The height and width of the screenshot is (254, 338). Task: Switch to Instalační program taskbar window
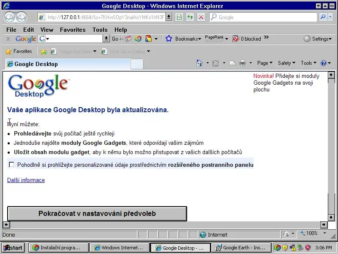click(x=59, y=248)
